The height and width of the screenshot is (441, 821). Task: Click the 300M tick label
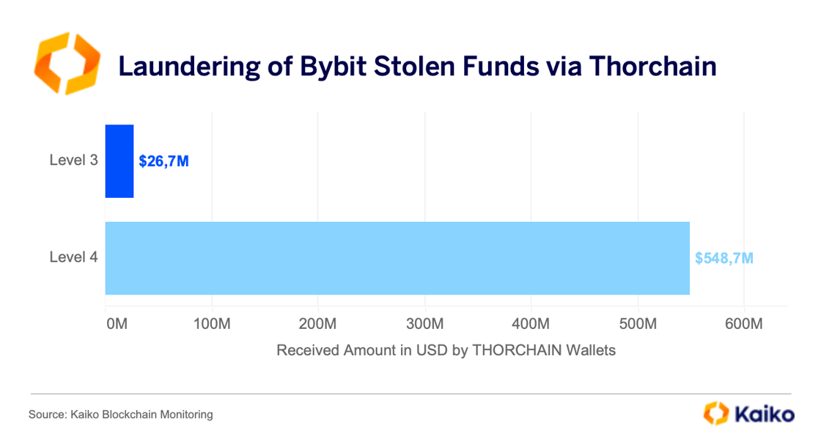click(424, 324)
